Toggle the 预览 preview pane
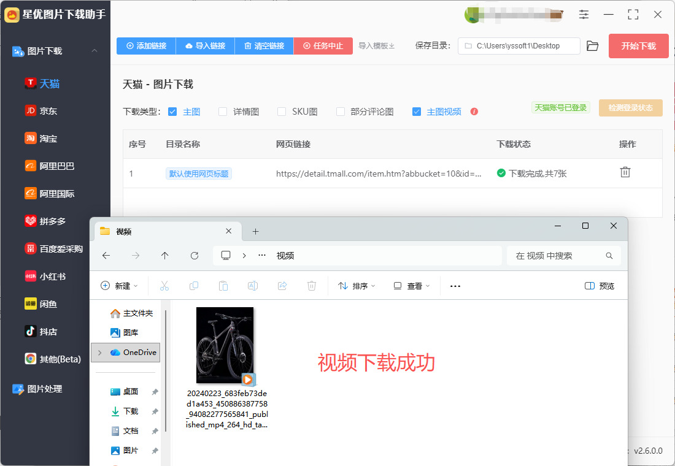Viewport: 675px width, 466px height. click(x=600, y=286)
